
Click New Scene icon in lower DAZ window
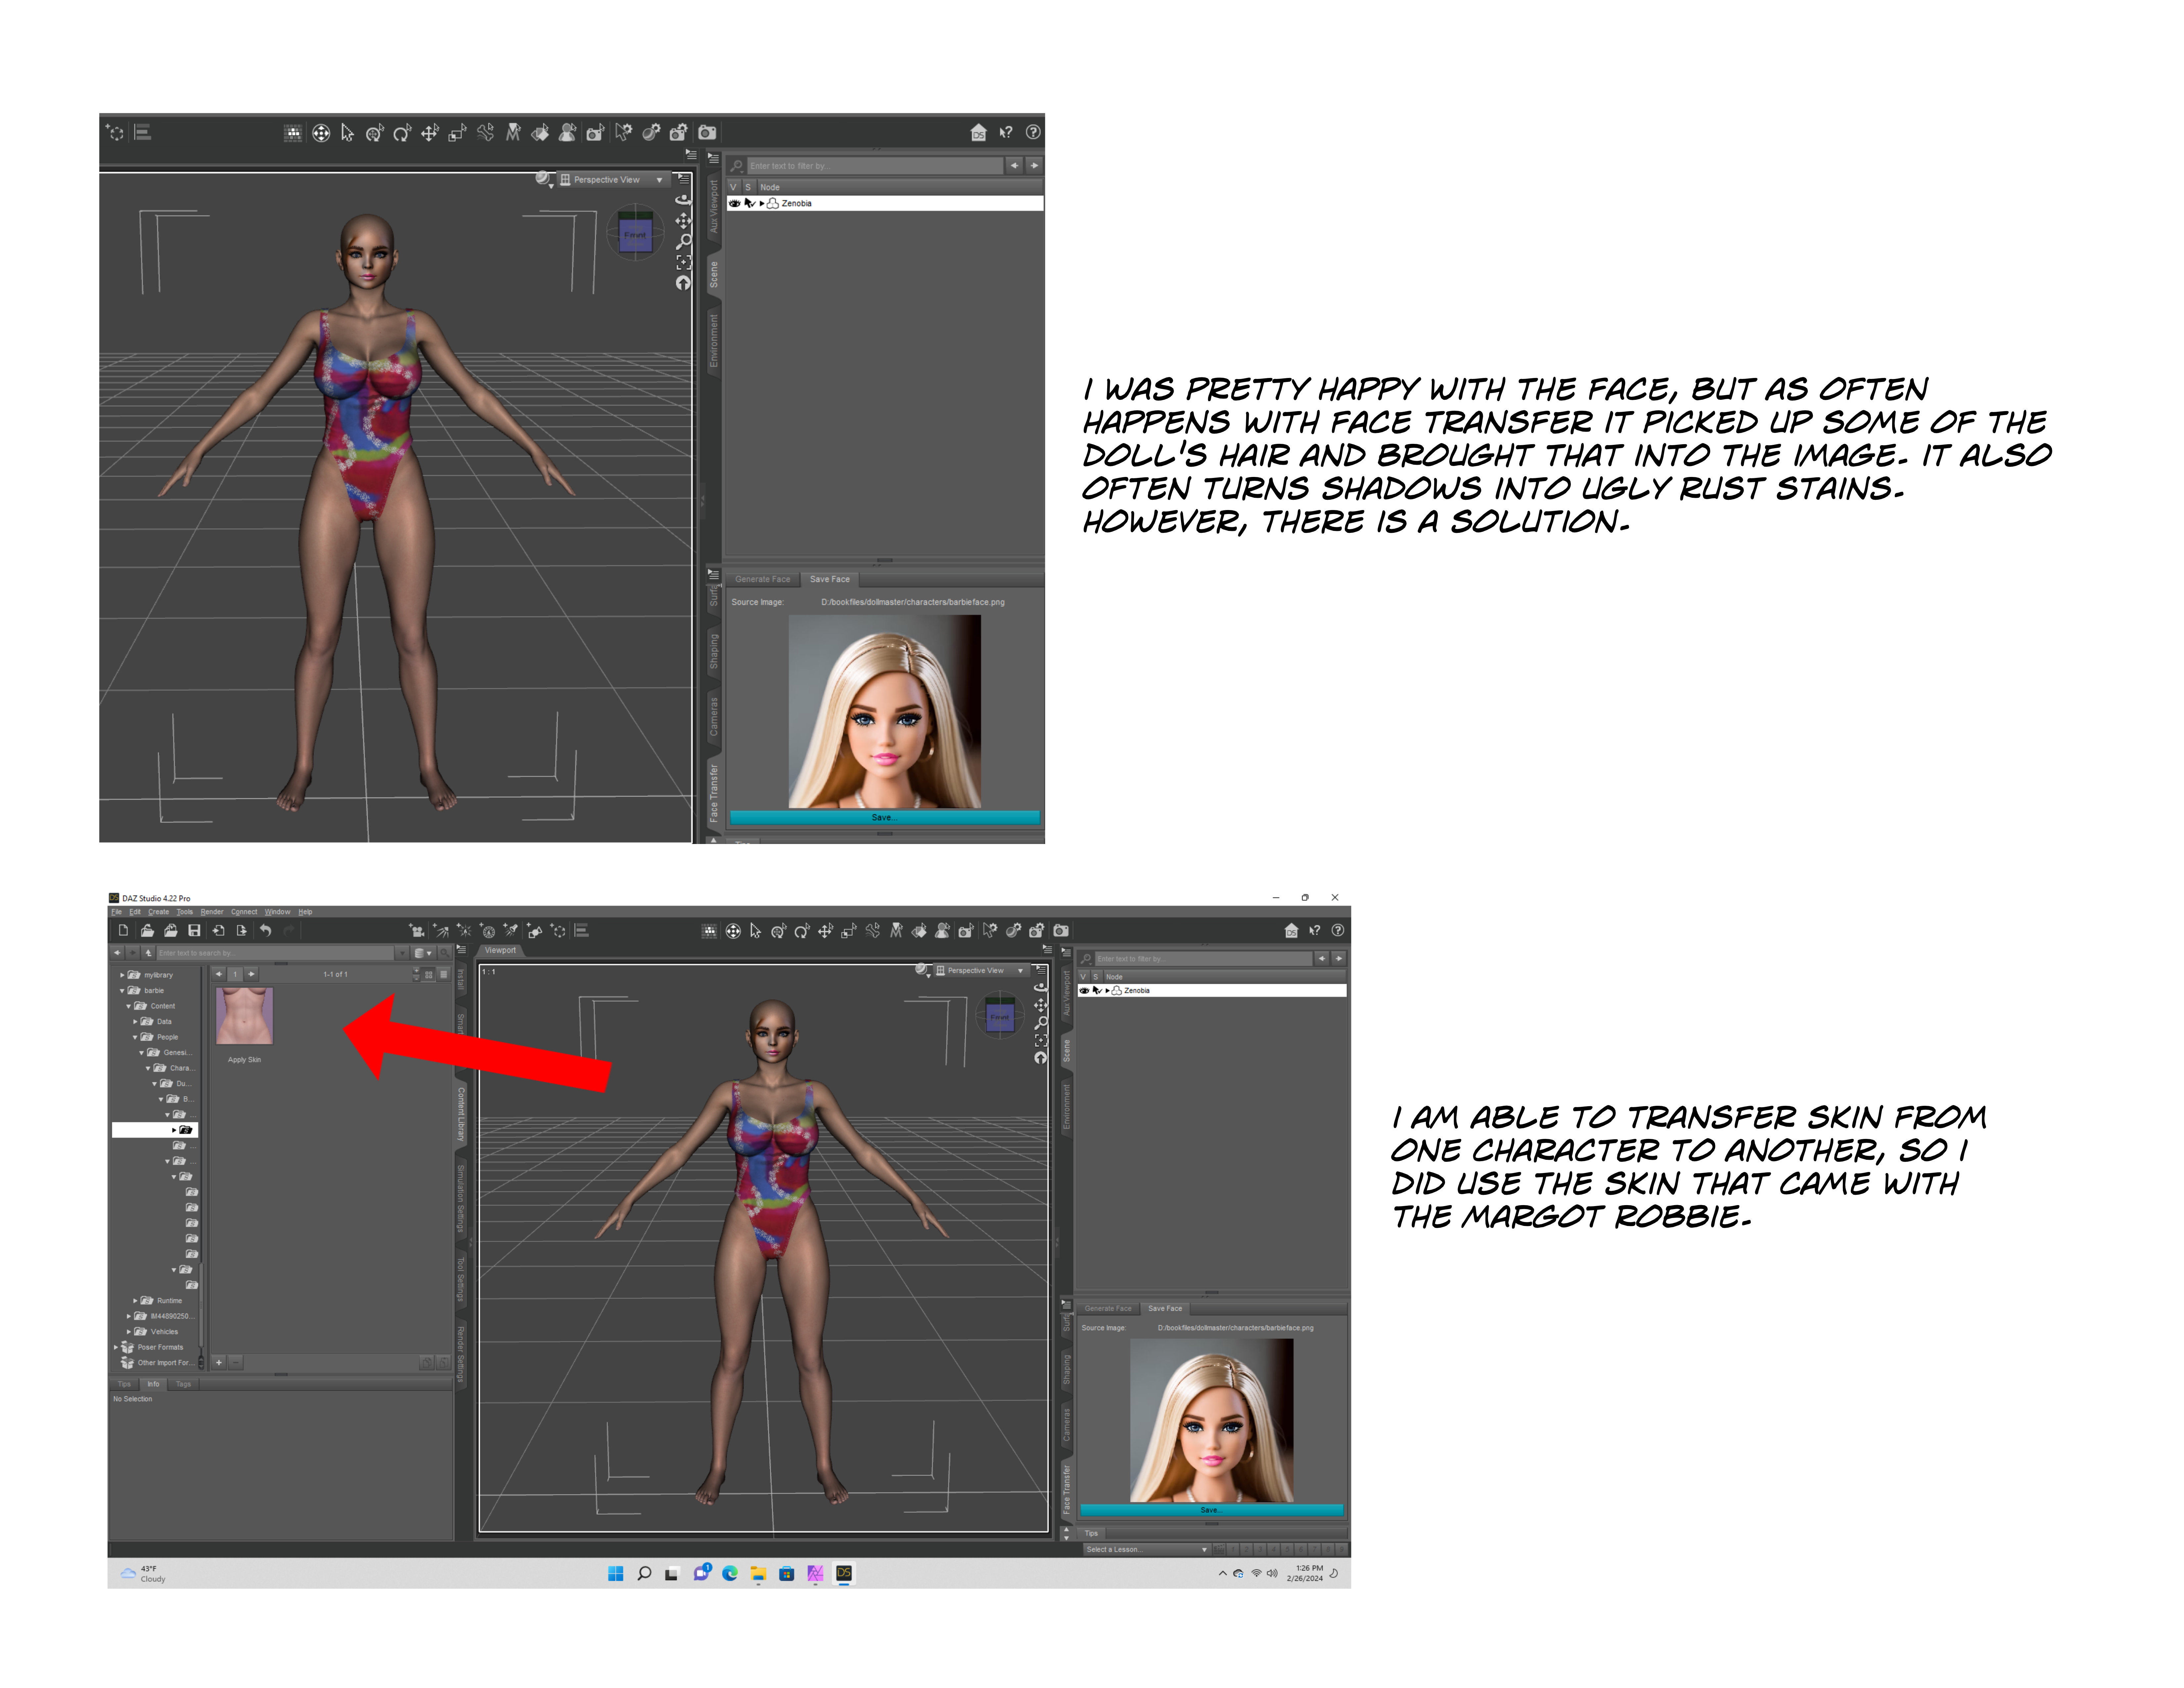(123, 930)
